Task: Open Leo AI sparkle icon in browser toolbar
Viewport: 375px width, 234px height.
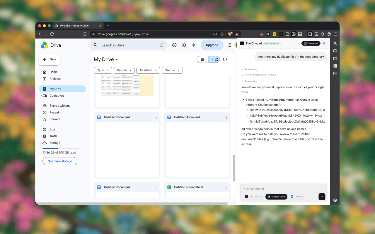Action: point(323,34)
